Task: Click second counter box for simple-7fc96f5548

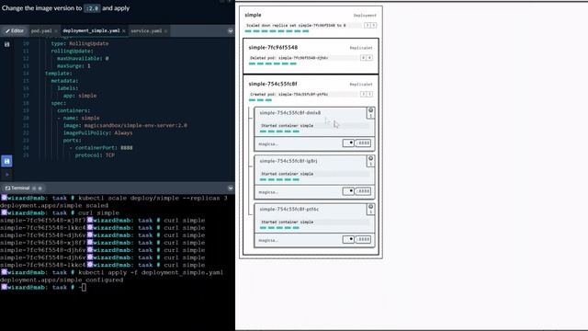Action: 369,58
